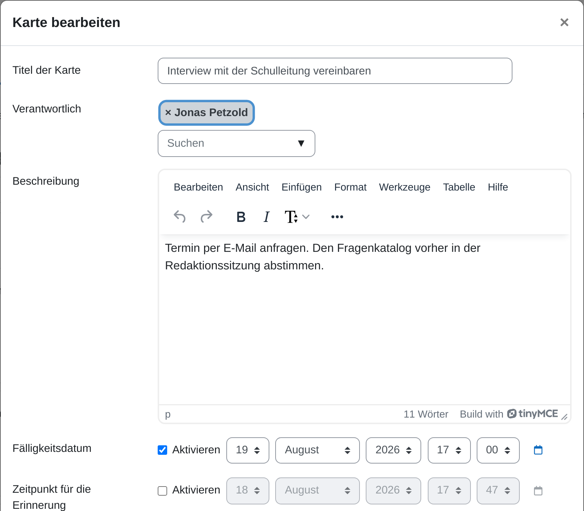Click the disabled calendar icon for Erinnerung
The width and height of the screenshot is (584, 511).
(538, 491)
